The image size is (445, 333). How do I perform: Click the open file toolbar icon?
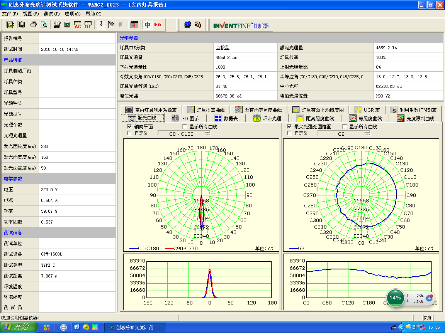click(x=10, y=25)
